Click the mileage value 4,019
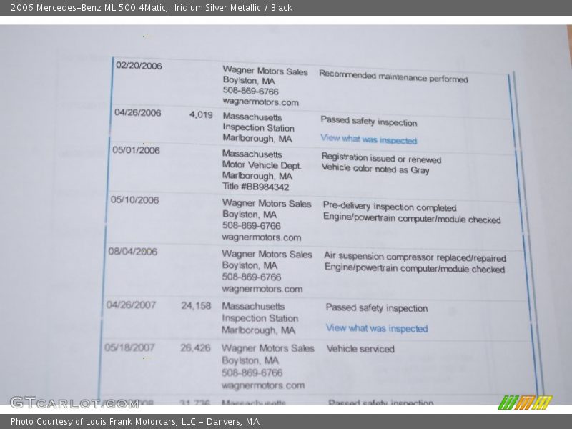572x429 pixels. pos(201,115)
